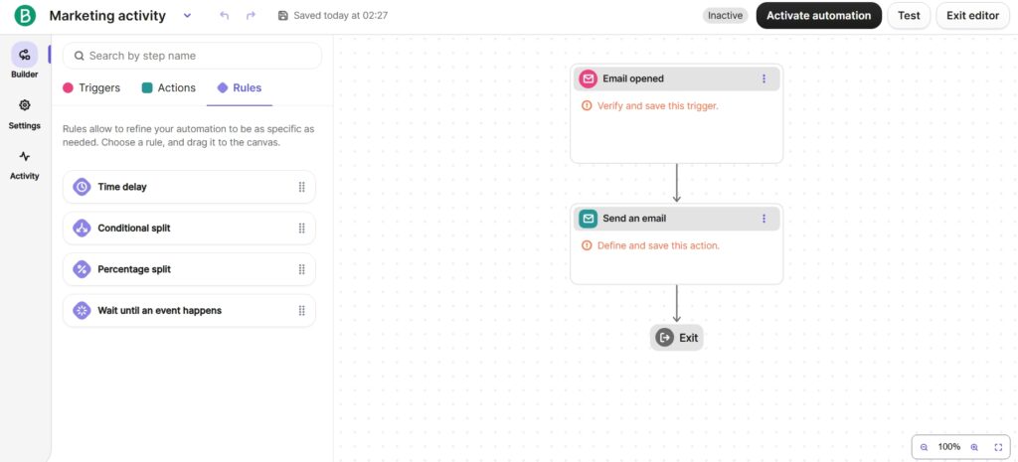Expand the Marketing activity name dropdown
The image size is (1018, 462).
tap(188, 16)
